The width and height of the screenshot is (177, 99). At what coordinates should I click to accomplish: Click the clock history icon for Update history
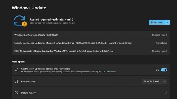[x=16, y=93]
